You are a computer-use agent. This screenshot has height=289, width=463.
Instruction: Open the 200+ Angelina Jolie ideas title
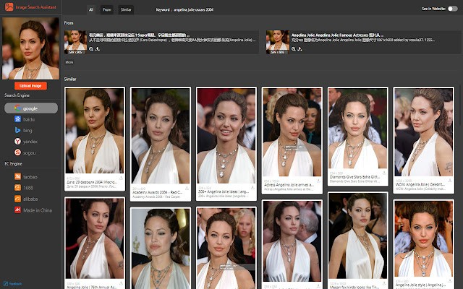(224, 191)
